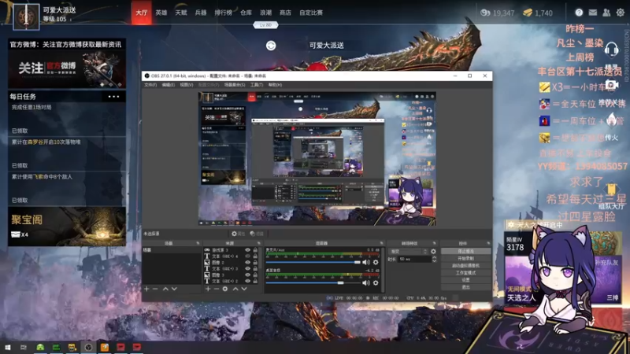
Task: Pop out the scene transitions dock panel
Action: pos(435,243)
